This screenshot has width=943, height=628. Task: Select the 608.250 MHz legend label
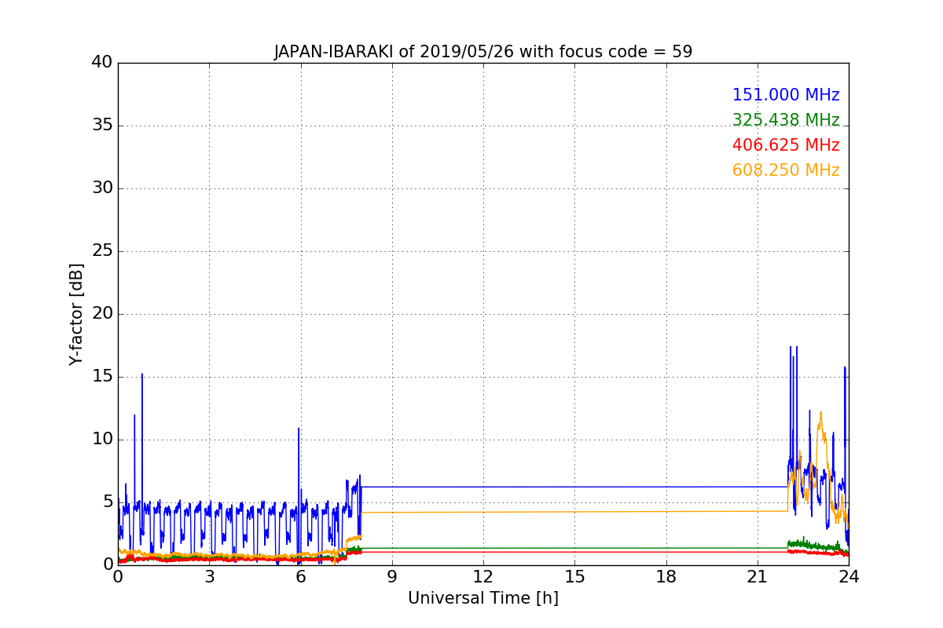coord(786,170)
